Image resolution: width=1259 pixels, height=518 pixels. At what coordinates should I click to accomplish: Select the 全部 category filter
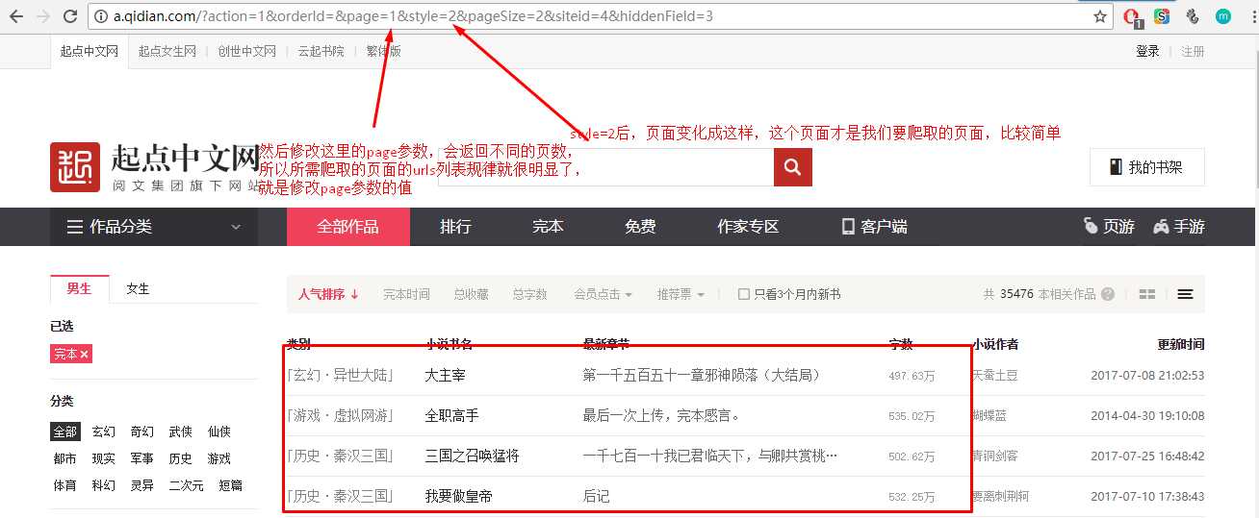point(65,432)
